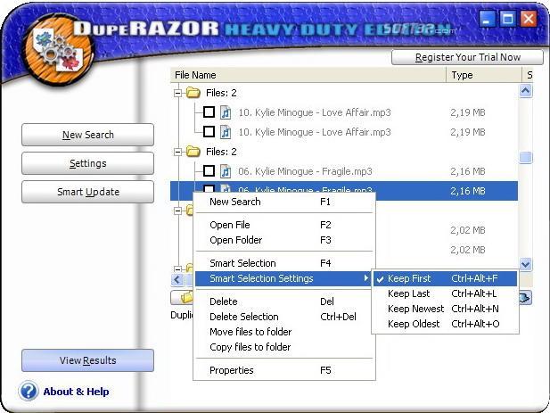Image resolution: width=550 pixels, height=413 pixels.
Task: Click the icon button right of the submenu
Action: tap(525, 298)
